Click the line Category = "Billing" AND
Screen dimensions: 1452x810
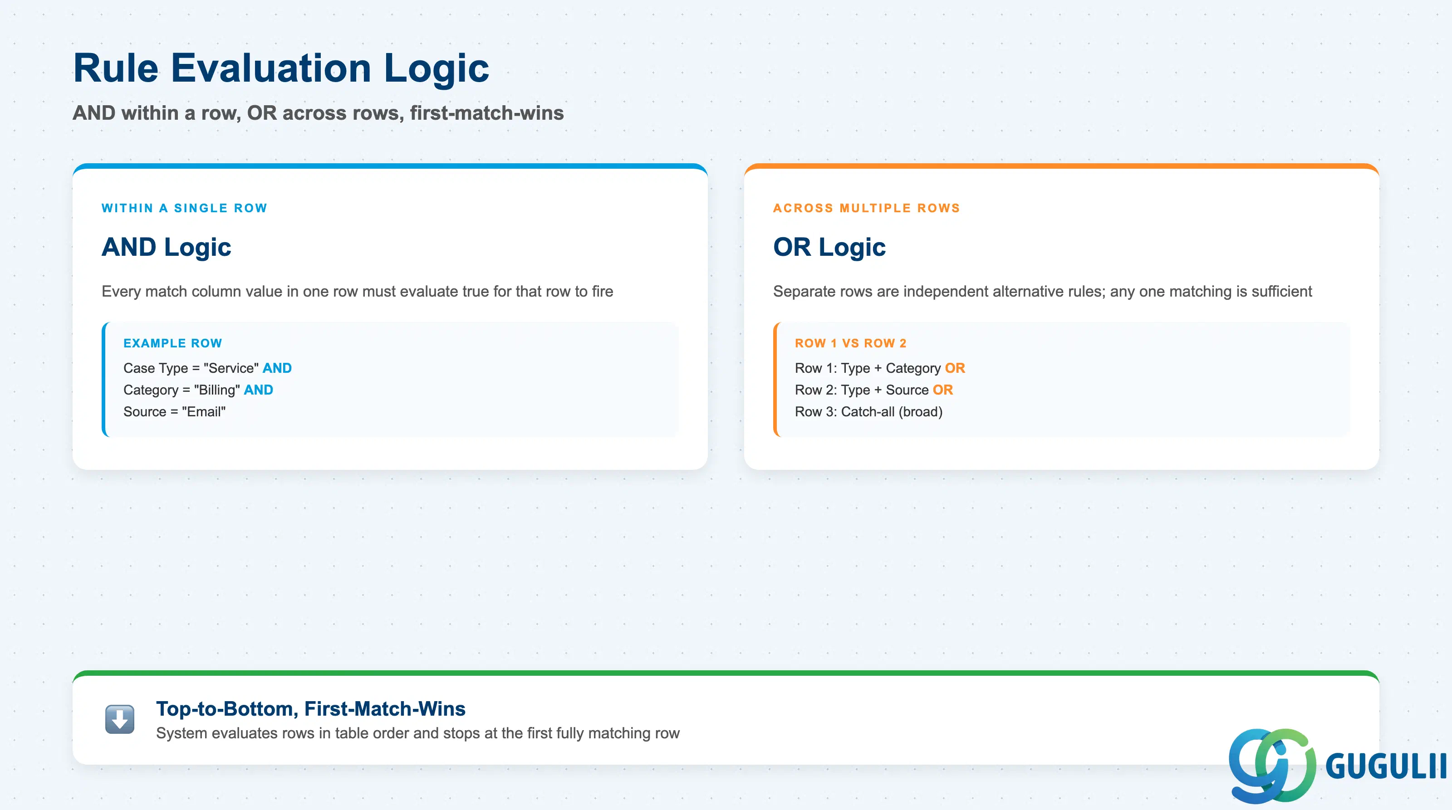coord(198,390)
